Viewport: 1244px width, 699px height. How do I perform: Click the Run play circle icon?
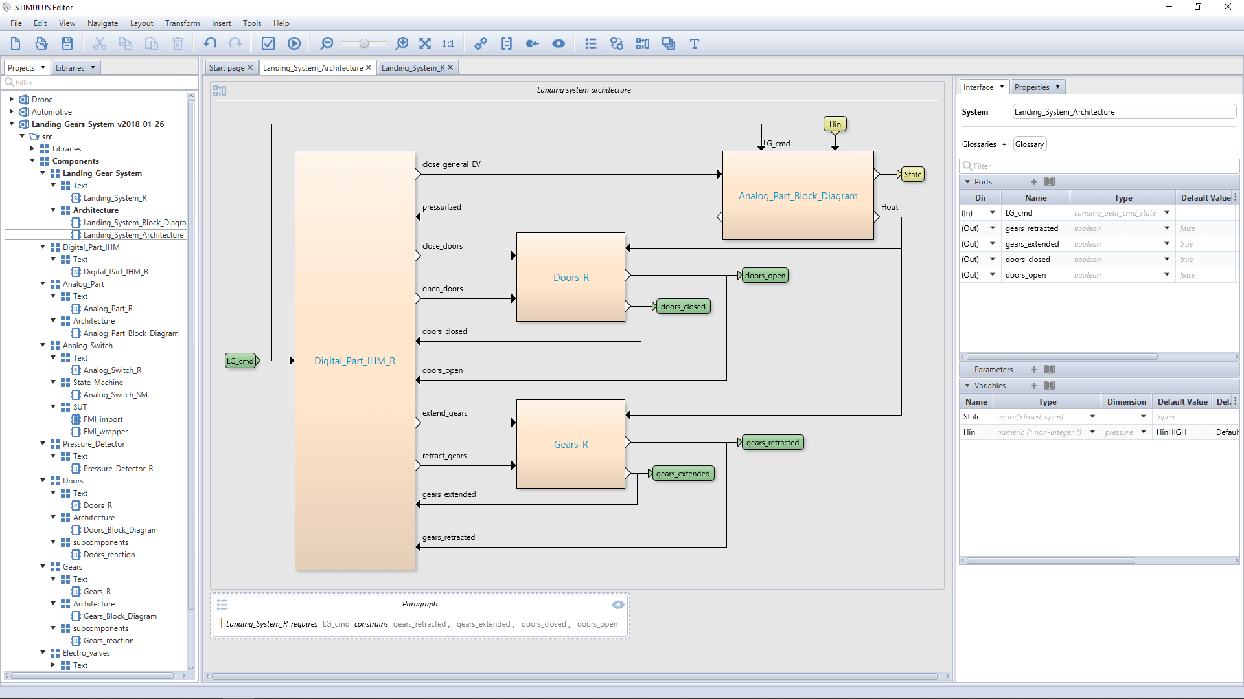(x=294, y=43)
